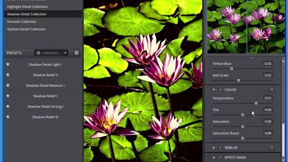
Task: Expand the EFFECT MASK section
Action: (214, 157)
